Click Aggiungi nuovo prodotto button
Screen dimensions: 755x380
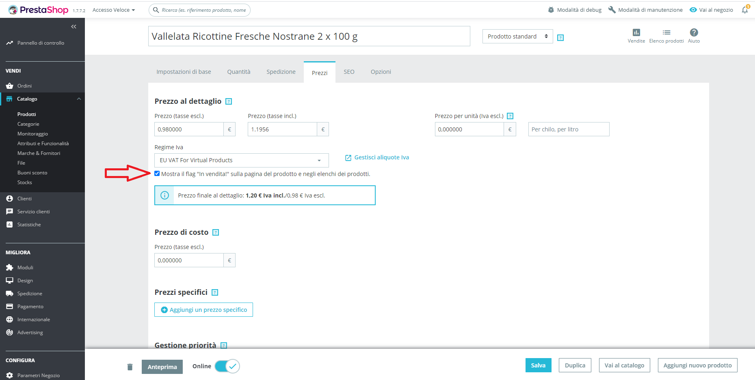(x=698, y=365)
